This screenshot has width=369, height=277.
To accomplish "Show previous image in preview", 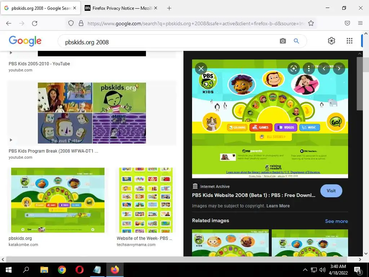I will click(324, 69).
